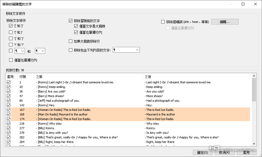Enable 移除感嘆詞 interjections option

pyautogui.click(x=163, y=22)
